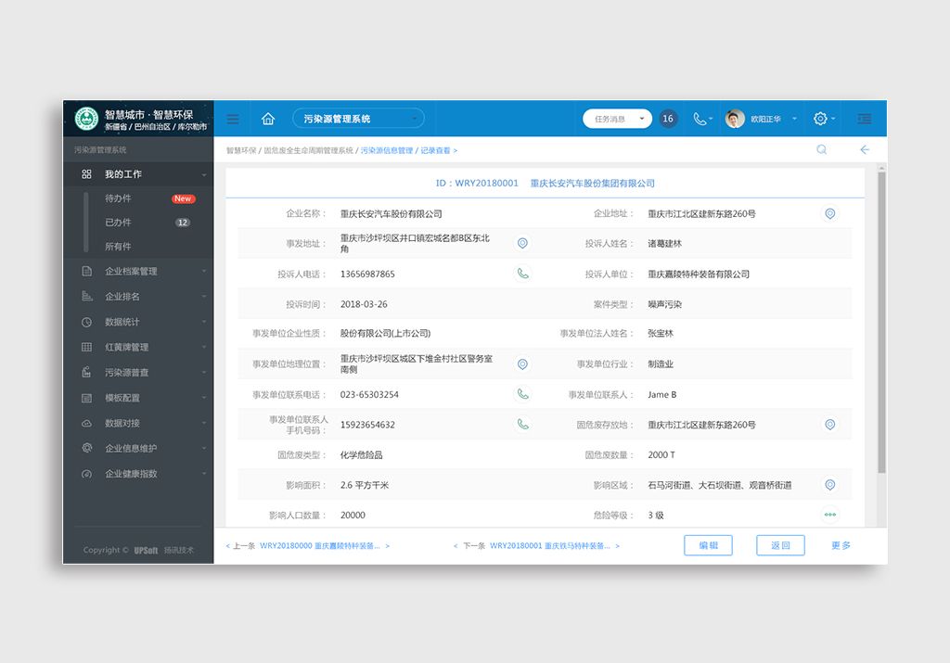Image resolution: width=950 pixels, height=663 pixels.
Task: Open 已办件 in the sidebar
Action: click(118, 223)
